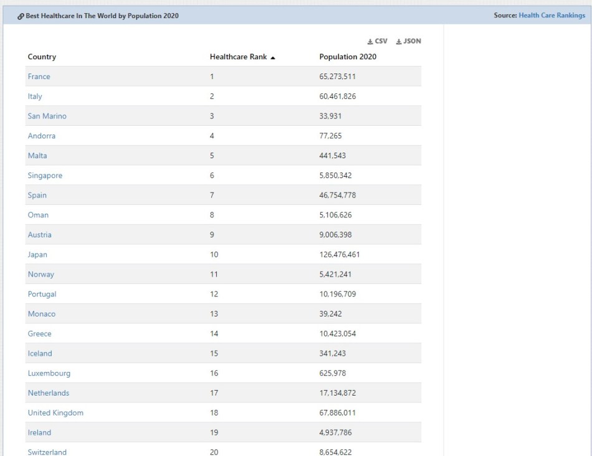
Task: Select the San Marino link
Action: click(47, 116)
